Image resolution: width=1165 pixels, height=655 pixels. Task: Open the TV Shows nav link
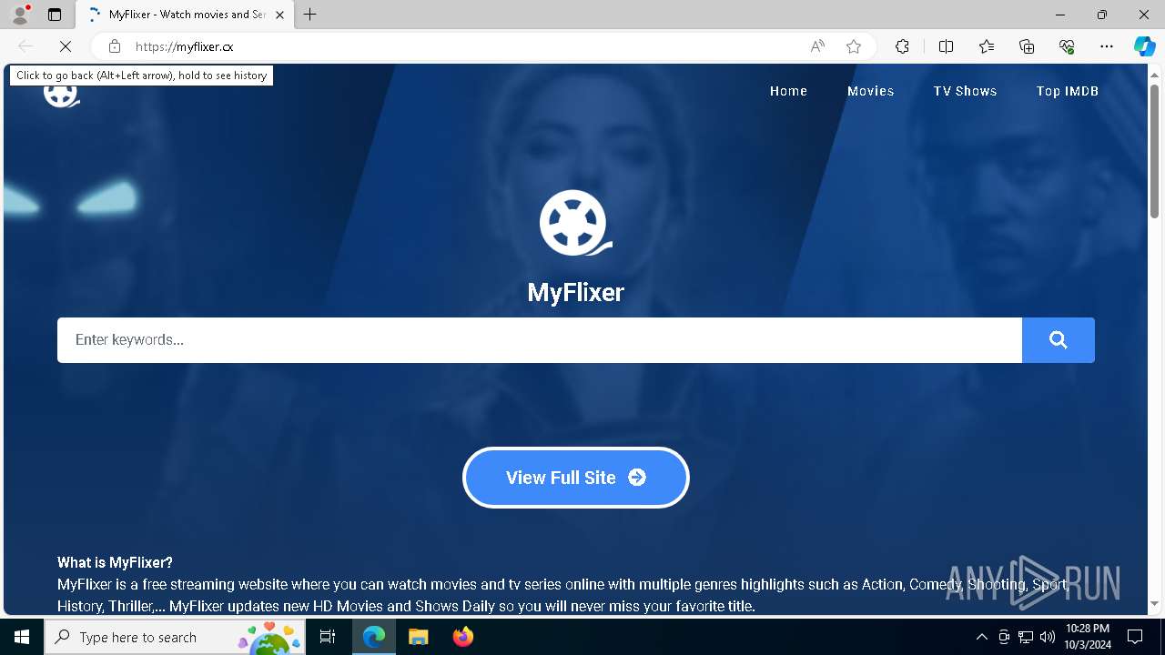point(965,91)
